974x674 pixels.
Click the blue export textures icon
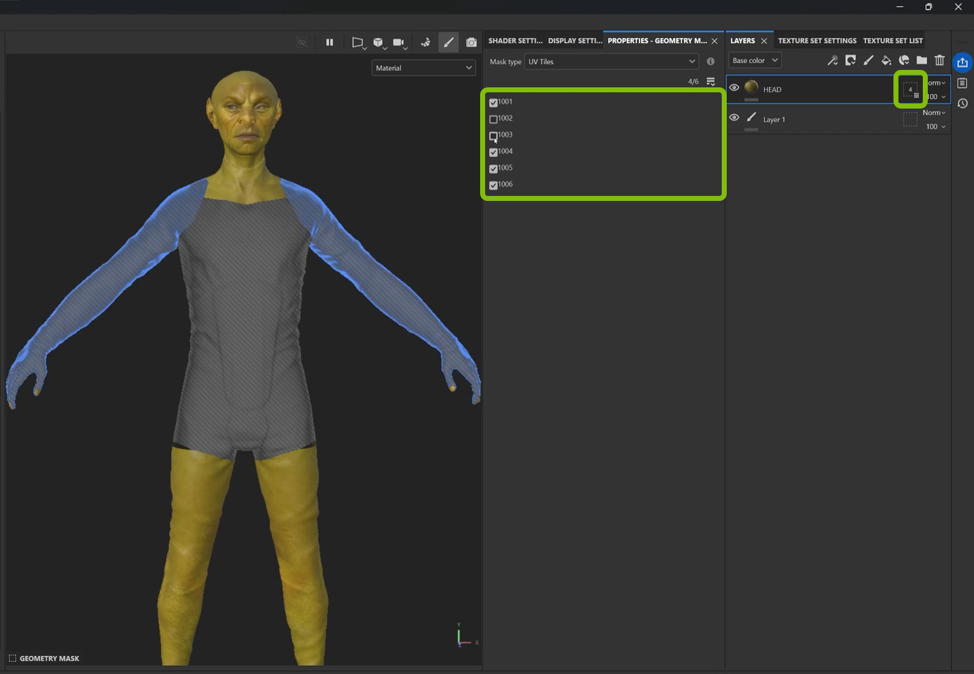tap(962, 62)
